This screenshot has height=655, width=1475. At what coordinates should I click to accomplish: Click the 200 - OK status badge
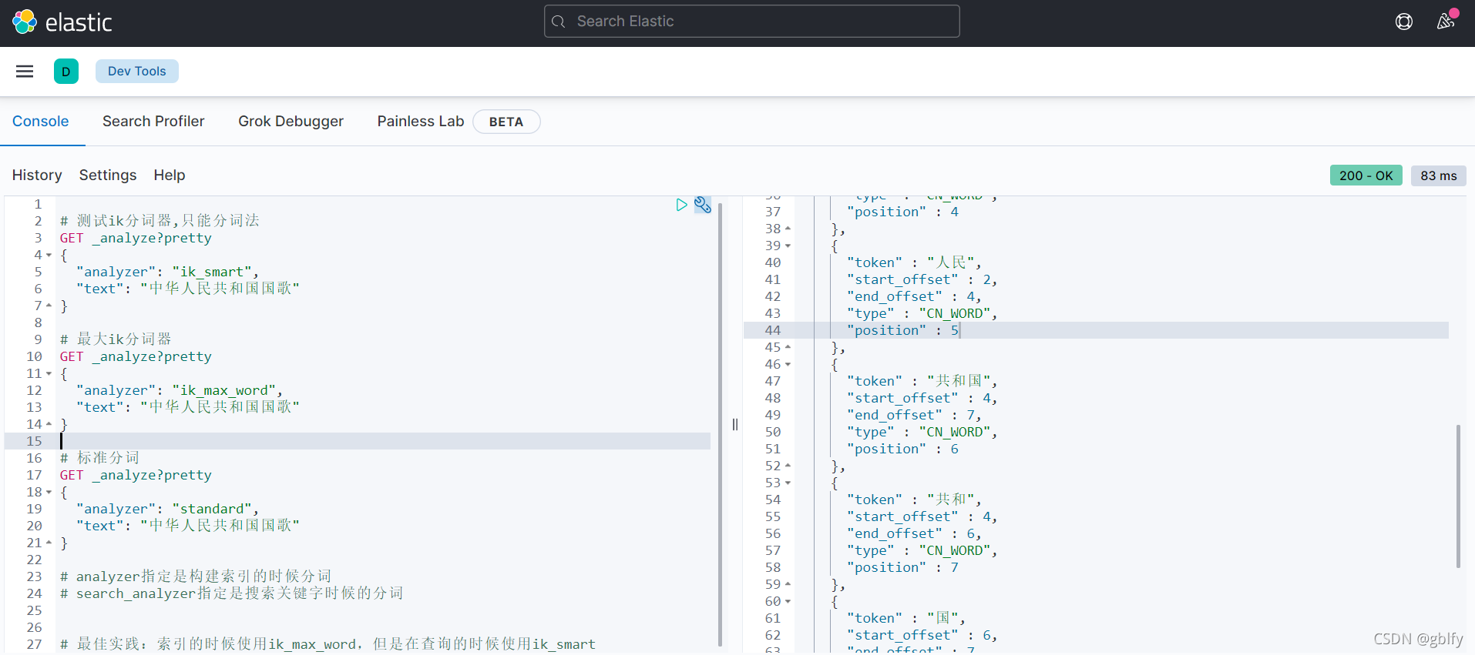(x=1366, y=175)
